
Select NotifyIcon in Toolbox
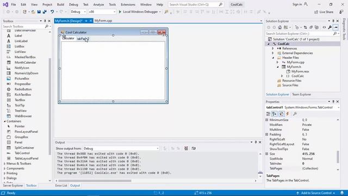[22, 68]
